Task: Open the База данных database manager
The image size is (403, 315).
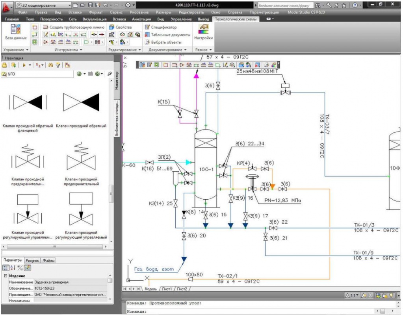Action: click(x=16, y=32)
